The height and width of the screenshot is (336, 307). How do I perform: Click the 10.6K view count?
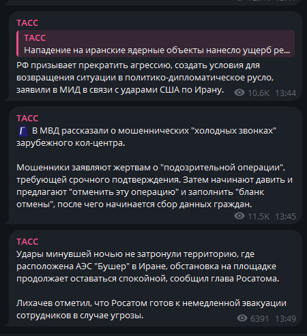[x=259, y=93]
